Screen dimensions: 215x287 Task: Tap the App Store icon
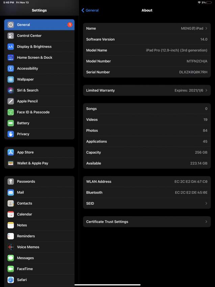point(10,152)
